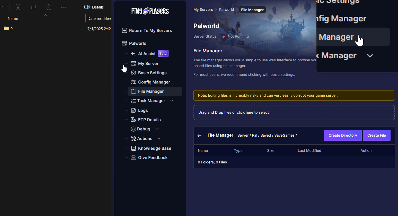Expand the Debug chevron

(x=157, y=129)
